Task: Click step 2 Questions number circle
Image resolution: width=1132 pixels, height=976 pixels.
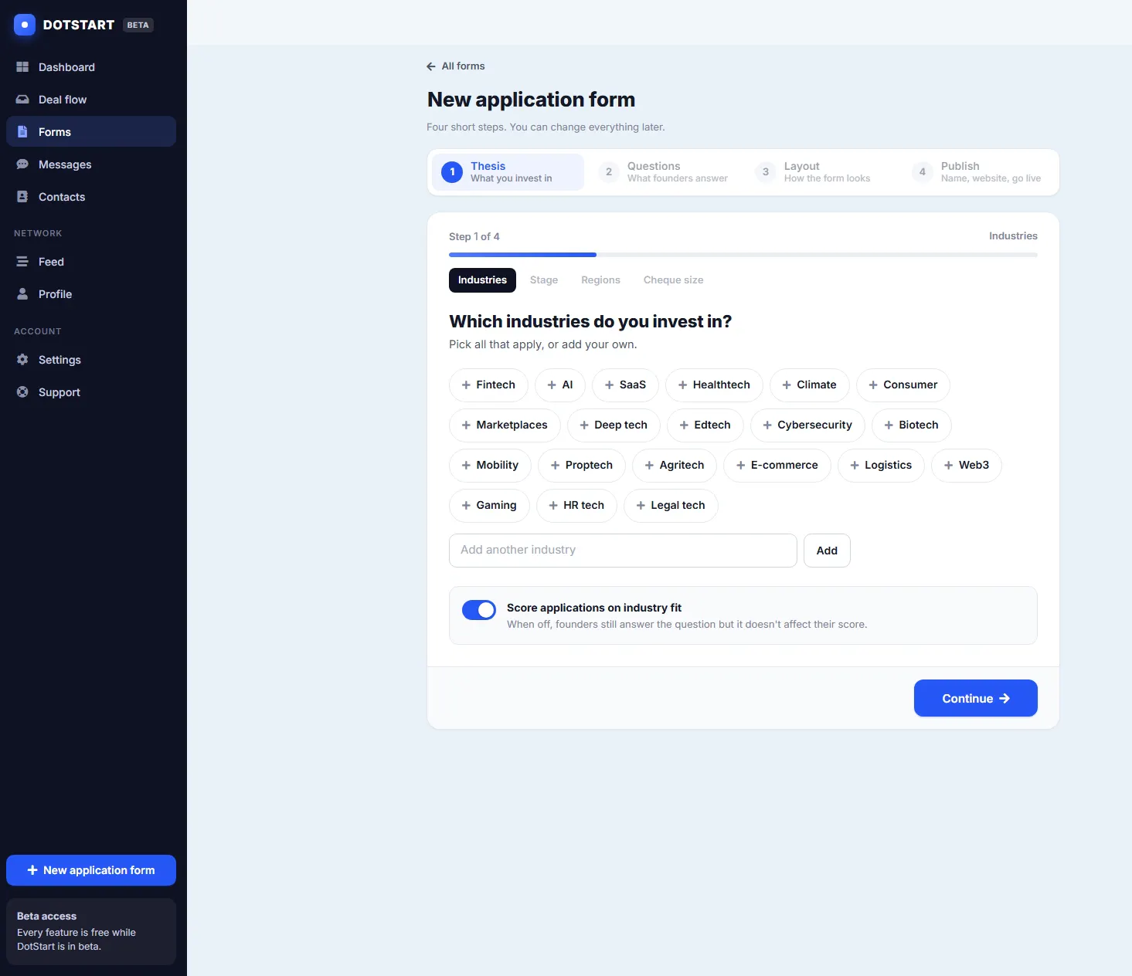Action: (609, 172)
